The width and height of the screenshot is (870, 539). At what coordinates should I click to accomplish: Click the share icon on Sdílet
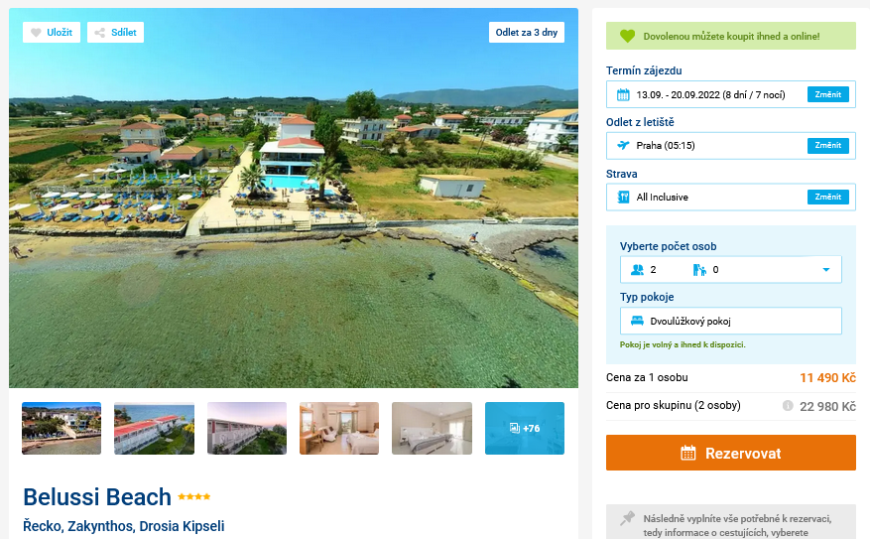pyautogui.click(x=99, y=33)
